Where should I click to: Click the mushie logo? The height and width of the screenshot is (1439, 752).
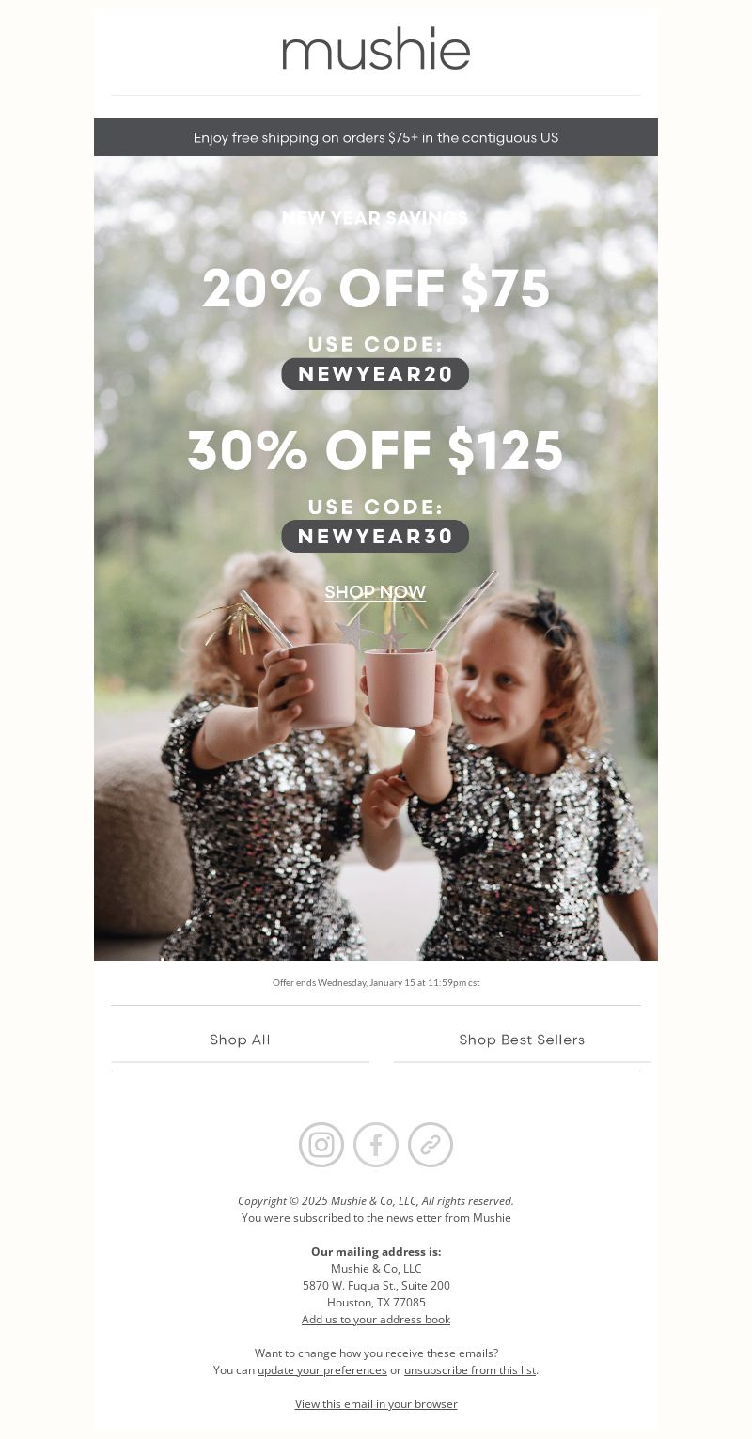click(x=376, y=49)
